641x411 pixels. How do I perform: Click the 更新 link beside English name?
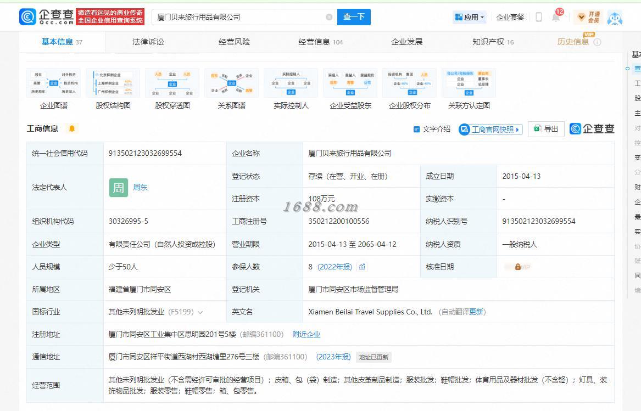[476, 312]
